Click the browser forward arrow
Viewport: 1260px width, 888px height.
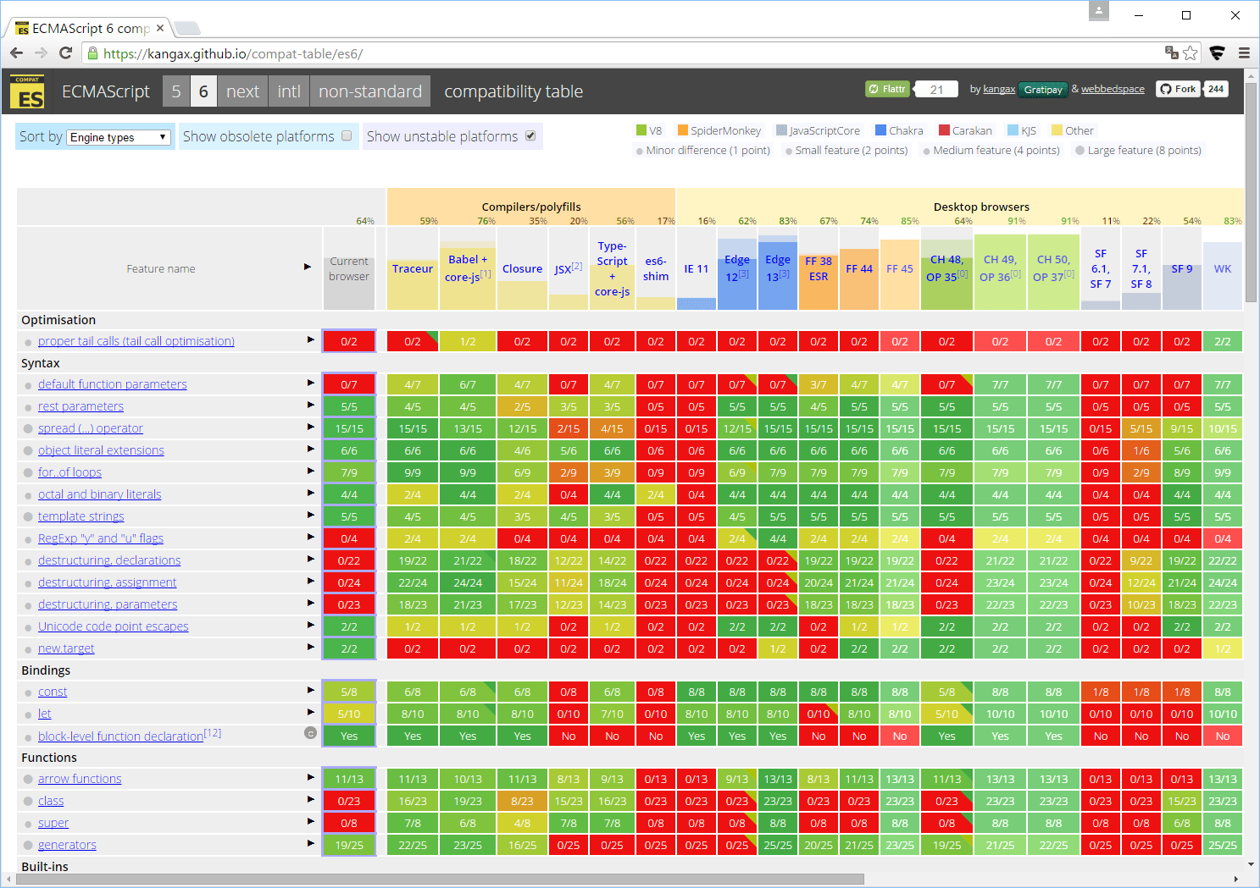pos(41,53)
